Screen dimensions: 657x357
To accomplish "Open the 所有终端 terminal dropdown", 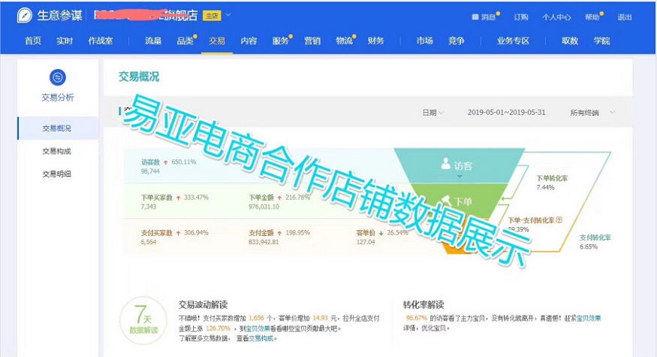I will pos(592,113).
